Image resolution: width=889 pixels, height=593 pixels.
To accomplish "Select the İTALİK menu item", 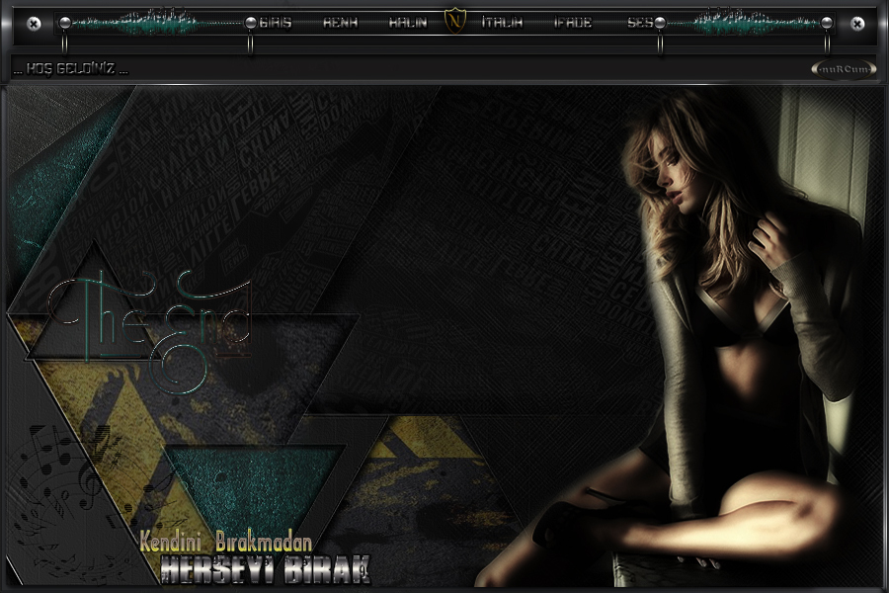I will pos(502,23).
